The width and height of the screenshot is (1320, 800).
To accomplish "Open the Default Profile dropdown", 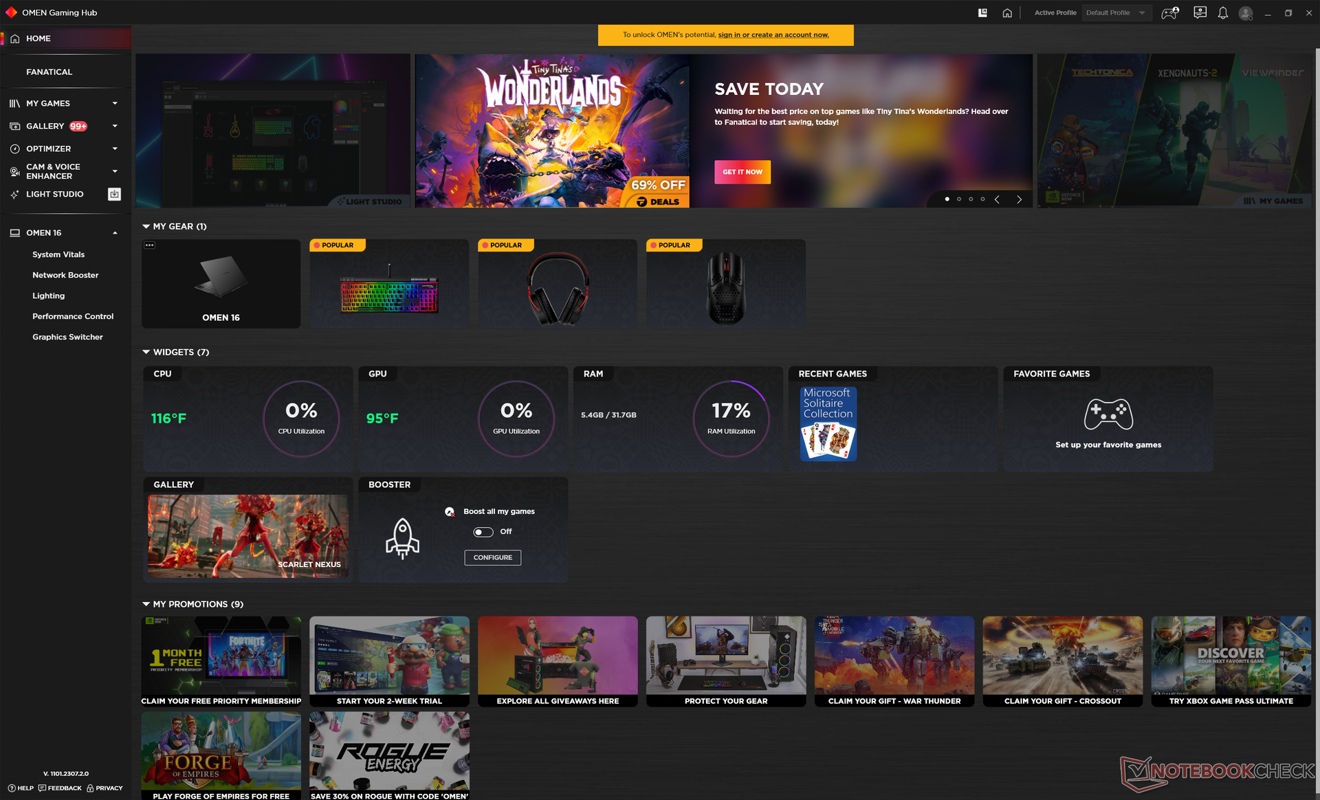I will 1116,13.
